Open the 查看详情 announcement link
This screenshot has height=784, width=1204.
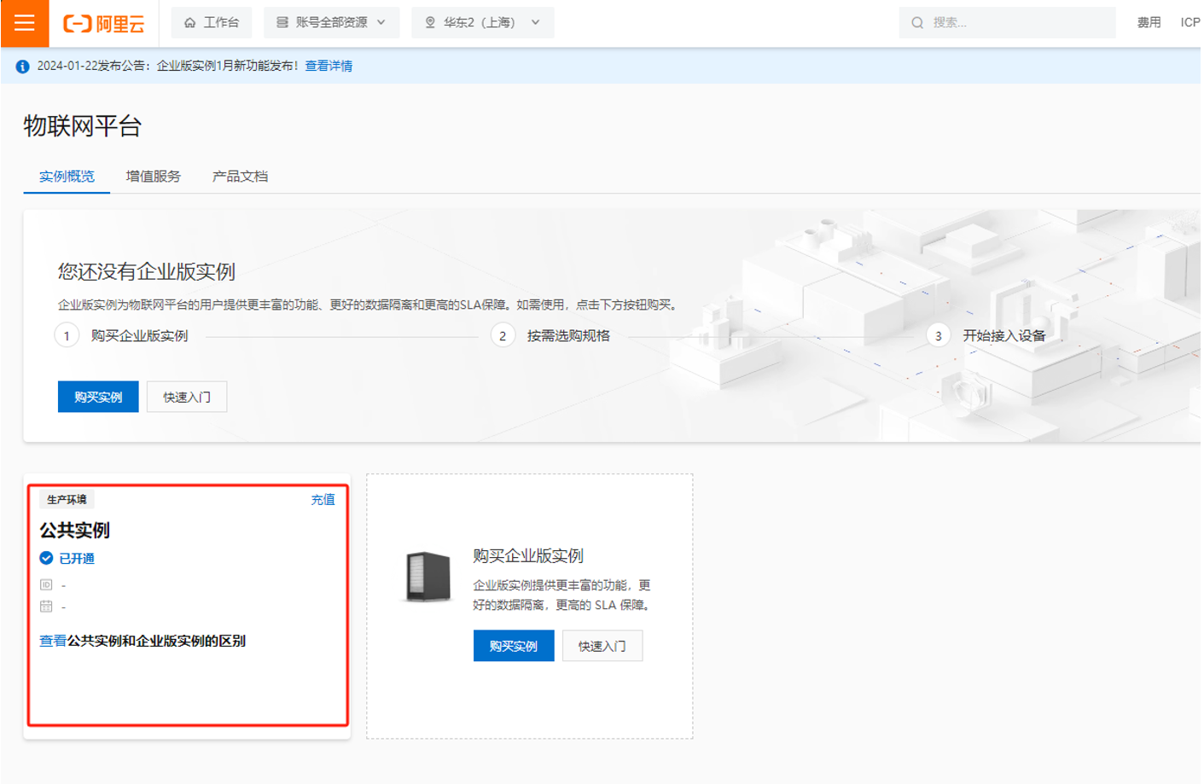pyautogui.click(x=329, y=66)
